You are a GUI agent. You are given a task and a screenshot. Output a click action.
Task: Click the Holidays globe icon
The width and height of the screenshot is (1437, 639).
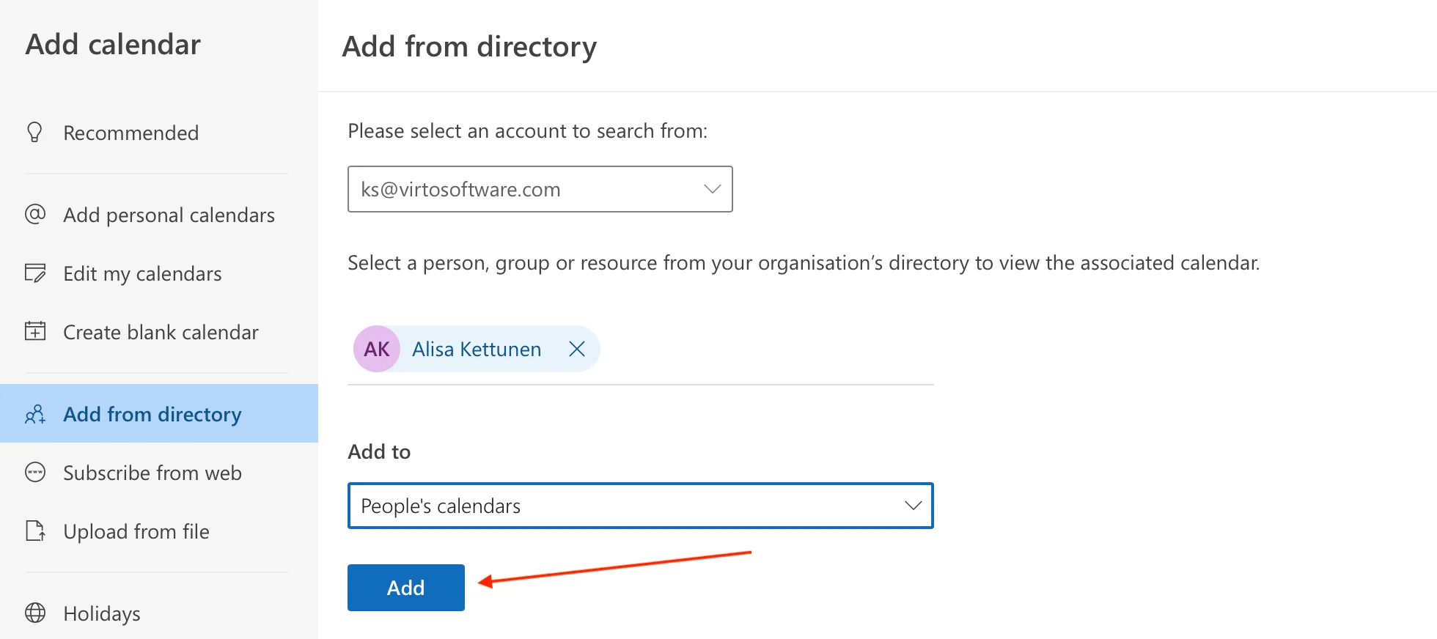click(35, 613)
